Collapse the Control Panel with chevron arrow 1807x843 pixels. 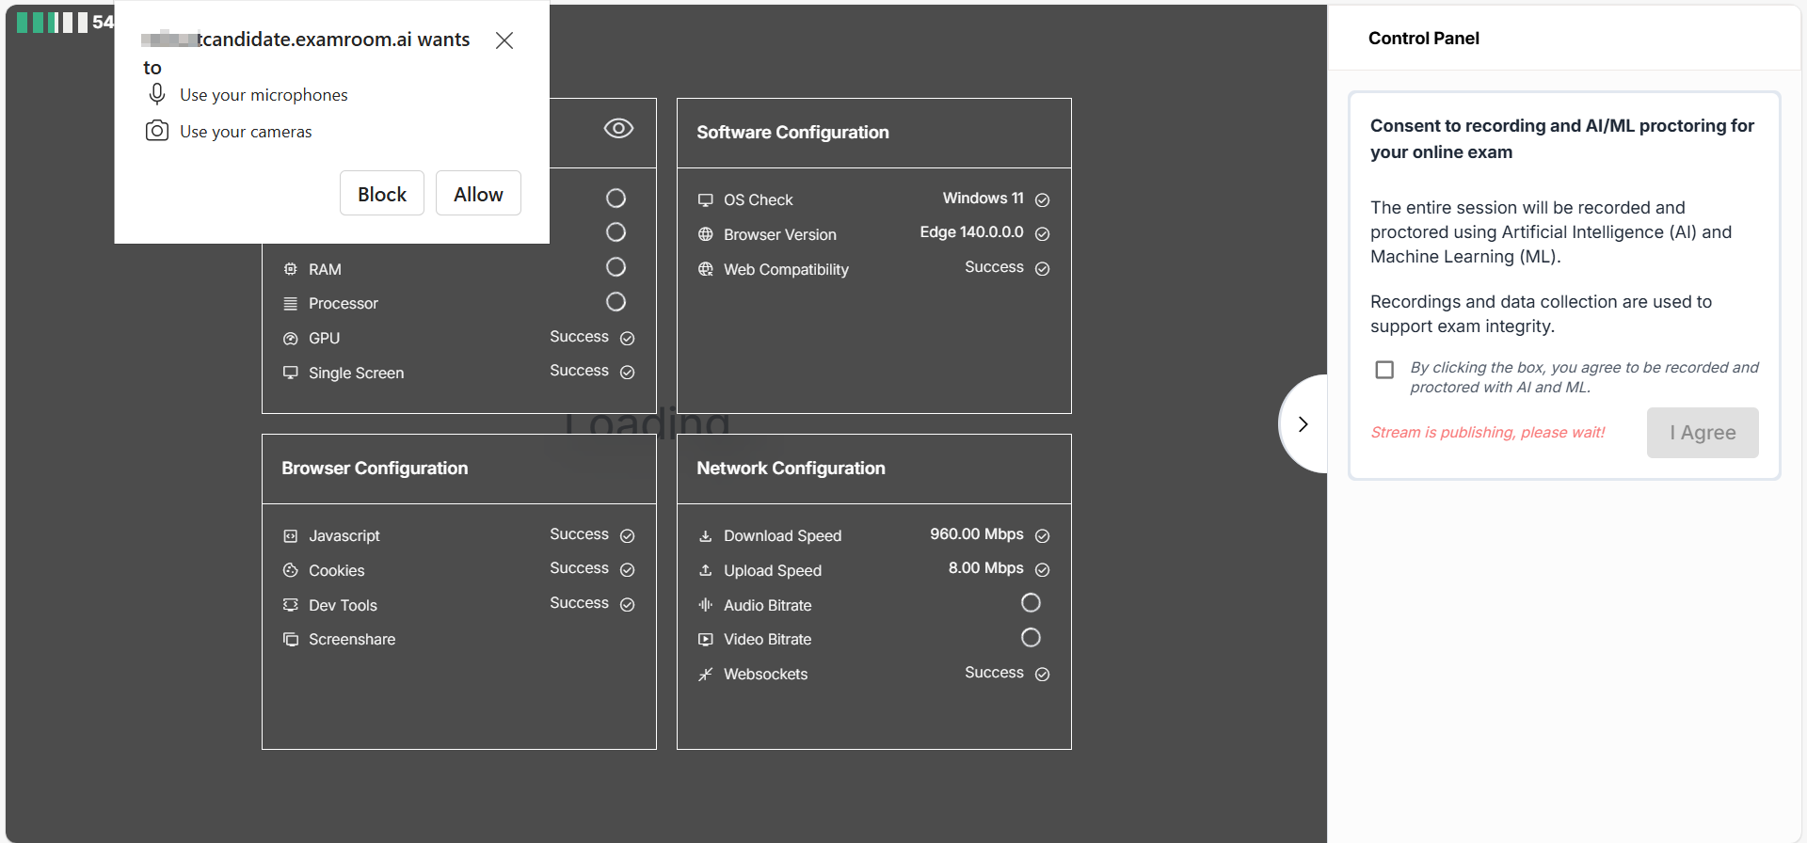pos(1303,424)
